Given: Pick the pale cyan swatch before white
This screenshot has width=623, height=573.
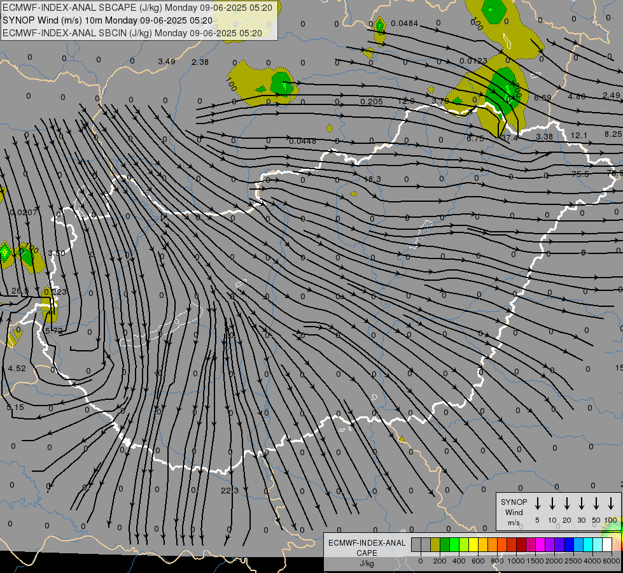Looking at the screenshot, I should pyautogui.click(x=598, y=545).
